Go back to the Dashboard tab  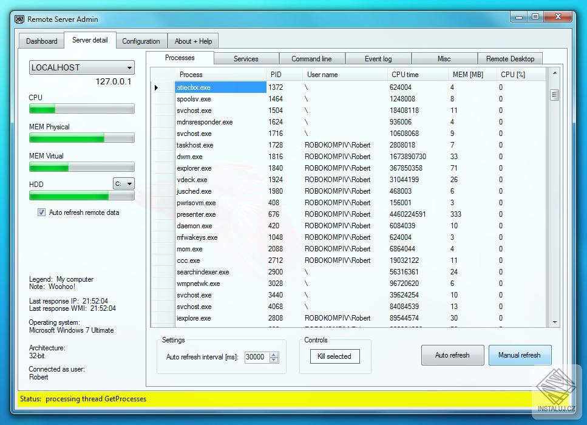(x=41, y=41)
